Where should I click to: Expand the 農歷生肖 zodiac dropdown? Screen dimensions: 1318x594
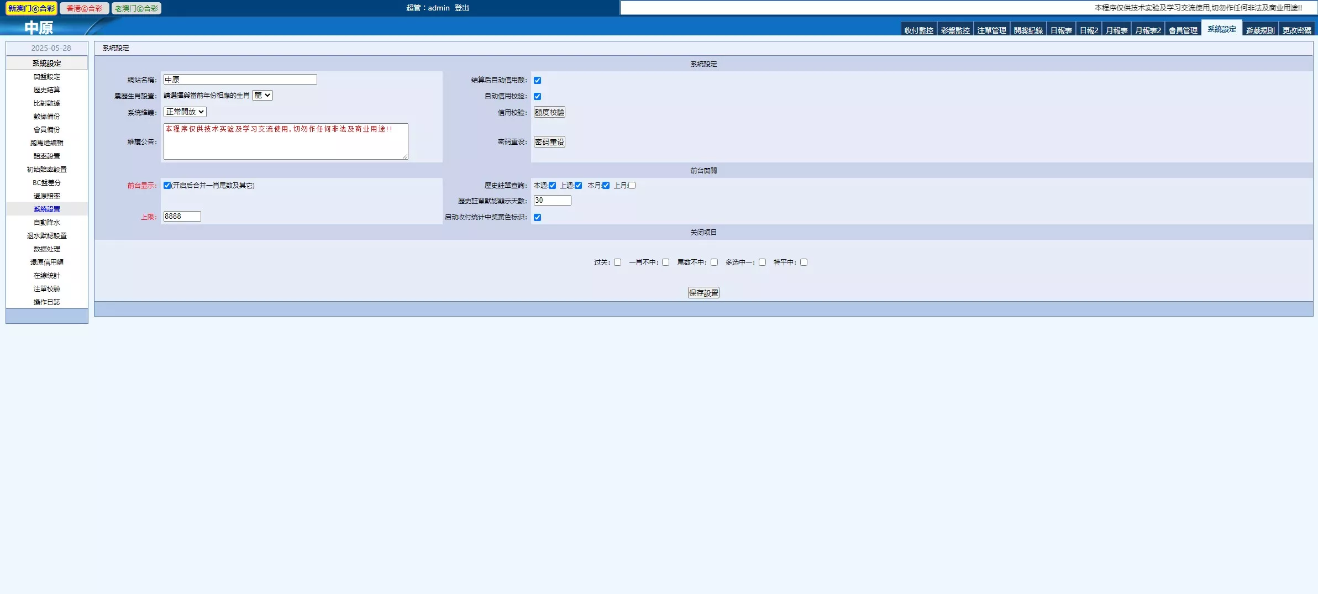[x=262, y=96]
